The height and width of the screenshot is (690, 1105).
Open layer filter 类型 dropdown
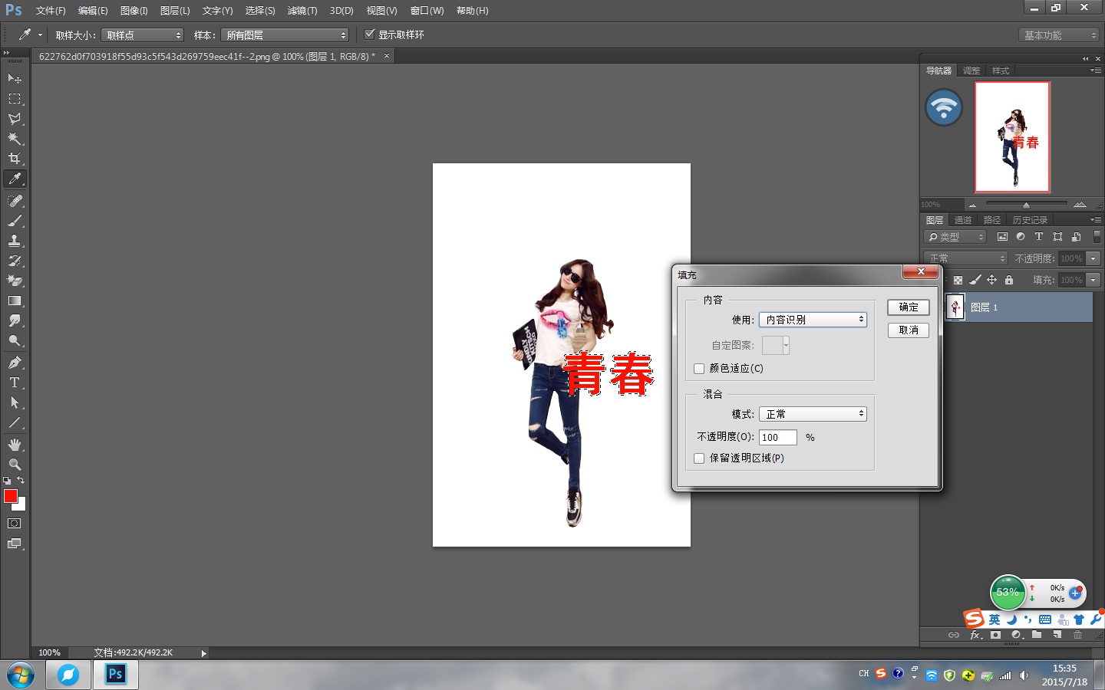(955, 237)
